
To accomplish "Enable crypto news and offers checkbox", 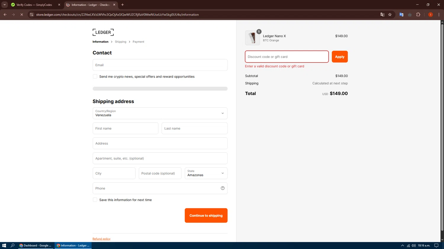I will pos(95,76).
